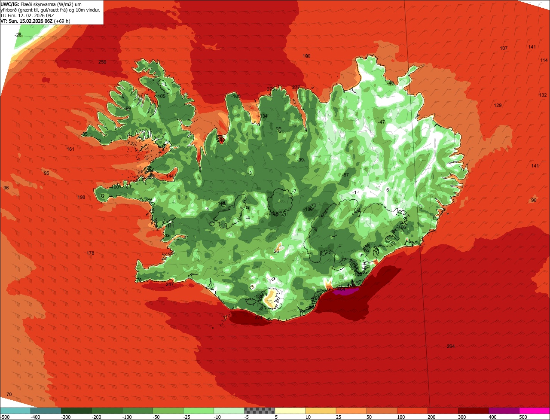
Task: Click the '132' value on the map
Action: click(x=543, y=95)
